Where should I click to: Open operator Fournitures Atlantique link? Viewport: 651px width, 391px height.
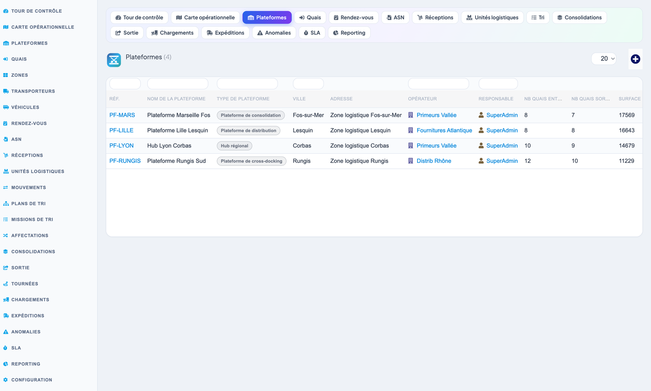coord(444,130)
